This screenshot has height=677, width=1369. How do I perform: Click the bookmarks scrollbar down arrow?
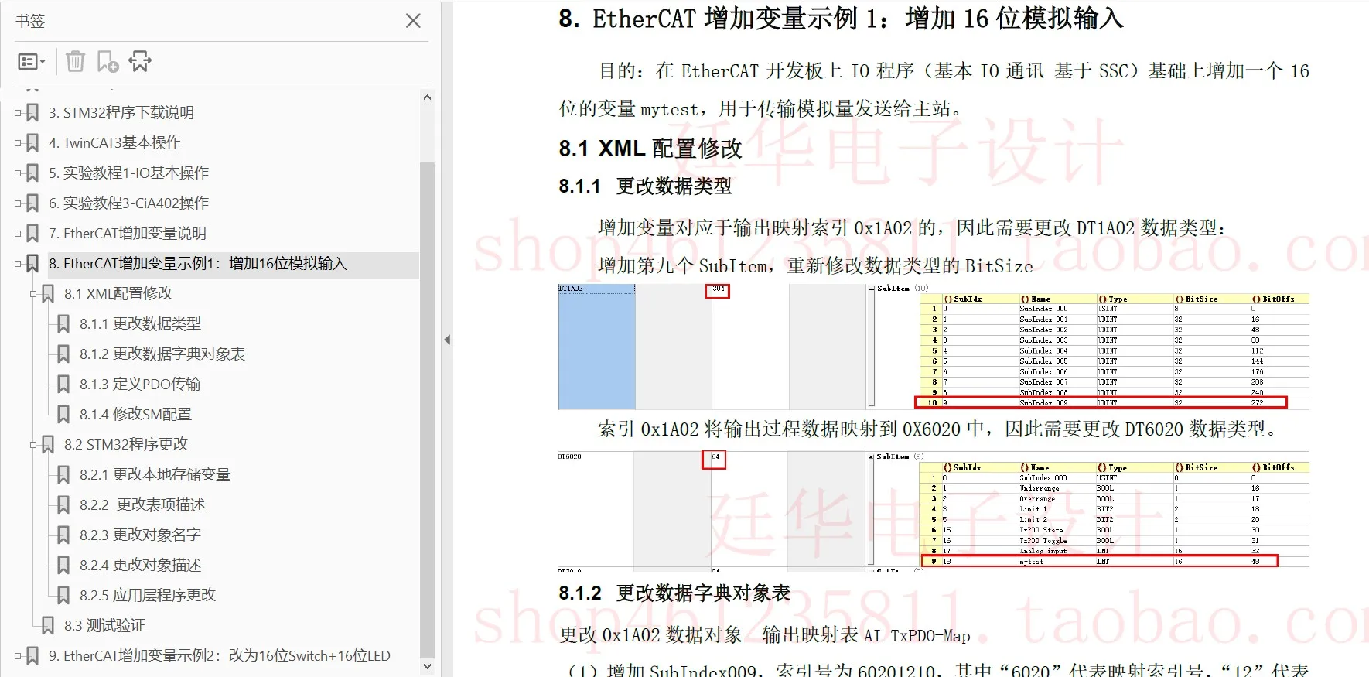tap(427, 665)
